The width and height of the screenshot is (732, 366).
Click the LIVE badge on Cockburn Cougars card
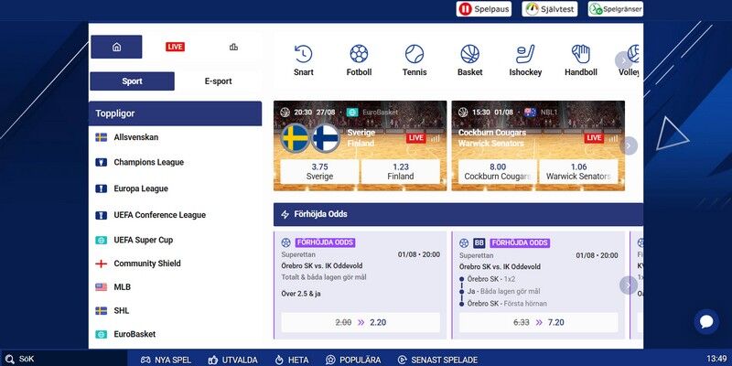594,138
